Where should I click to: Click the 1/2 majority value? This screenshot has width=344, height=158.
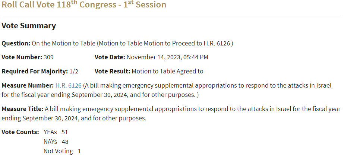(x=74, y=71)
